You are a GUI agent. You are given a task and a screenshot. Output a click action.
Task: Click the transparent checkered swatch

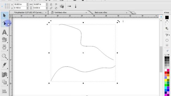click(167, 23)
